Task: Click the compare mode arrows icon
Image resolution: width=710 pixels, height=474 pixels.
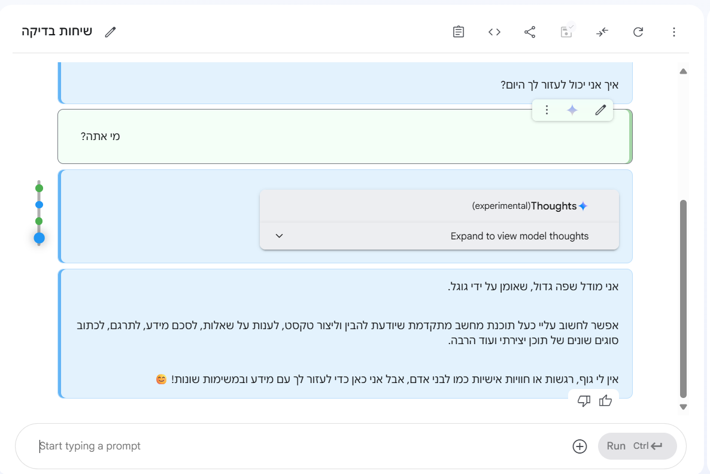Action: pyautogui.click(x=602, y=32)
